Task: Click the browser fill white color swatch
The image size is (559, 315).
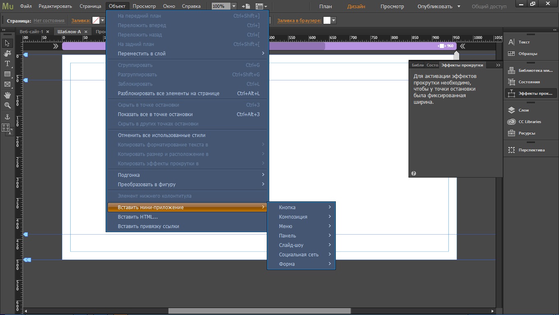Action: coord(327,21)
